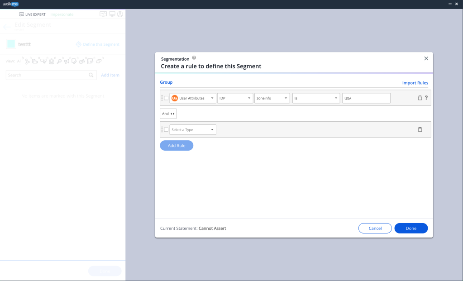This screenshot has width=463, height=281.
Task: Tick the checkbox on the second rule
Action: (x=166, y=130)
